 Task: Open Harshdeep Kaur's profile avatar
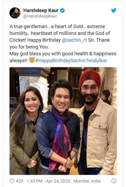(x=15, y=13)
